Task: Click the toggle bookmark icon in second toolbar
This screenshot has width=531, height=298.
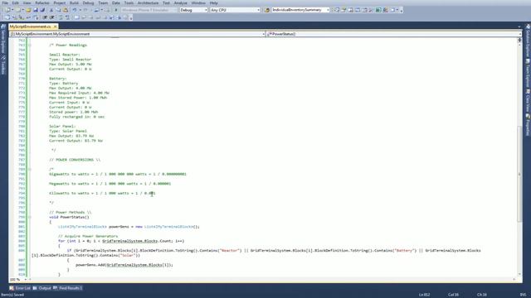Action: 76,17
